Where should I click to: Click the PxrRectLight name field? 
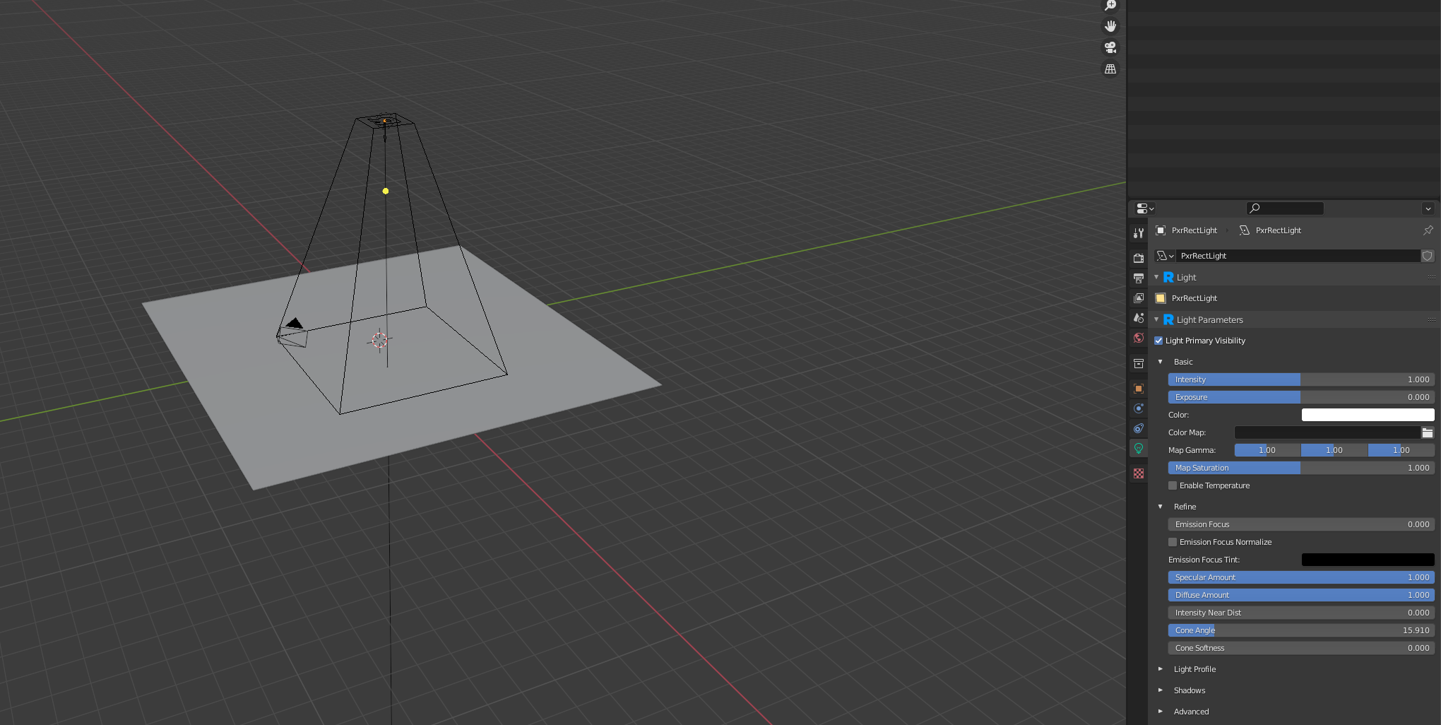pos(1300,256)
